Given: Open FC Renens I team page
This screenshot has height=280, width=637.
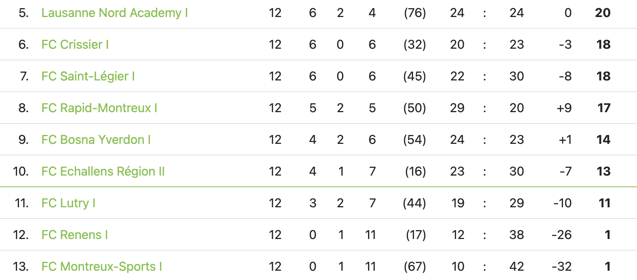Looking at the screenshot, I should [75, 235].
